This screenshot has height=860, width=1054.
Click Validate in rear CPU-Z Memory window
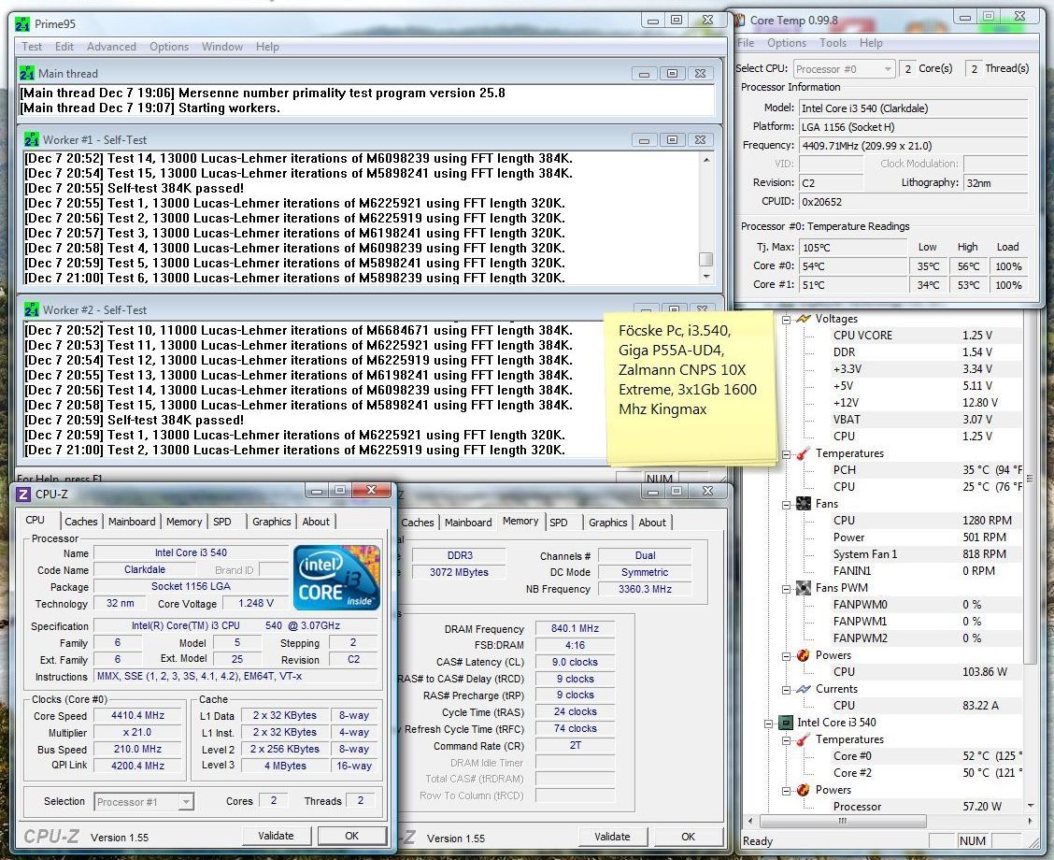612,837
